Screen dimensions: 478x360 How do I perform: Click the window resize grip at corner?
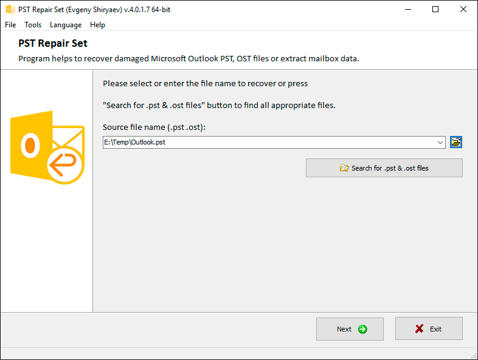click(474, 356)
